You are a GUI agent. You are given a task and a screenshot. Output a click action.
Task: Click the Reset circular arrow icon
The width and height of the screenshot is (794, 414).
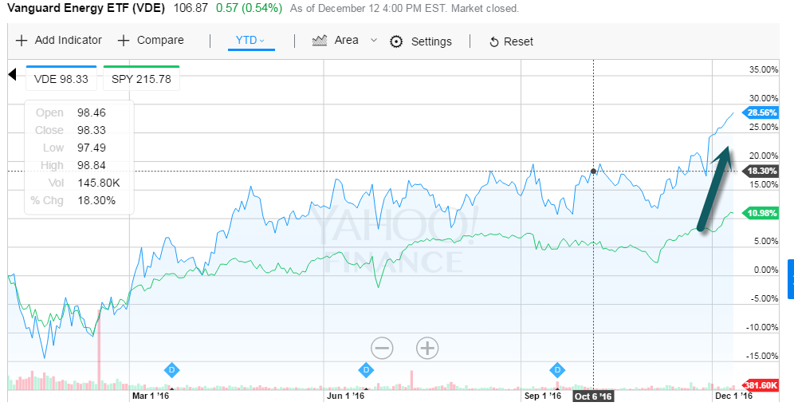pos(493,42)
